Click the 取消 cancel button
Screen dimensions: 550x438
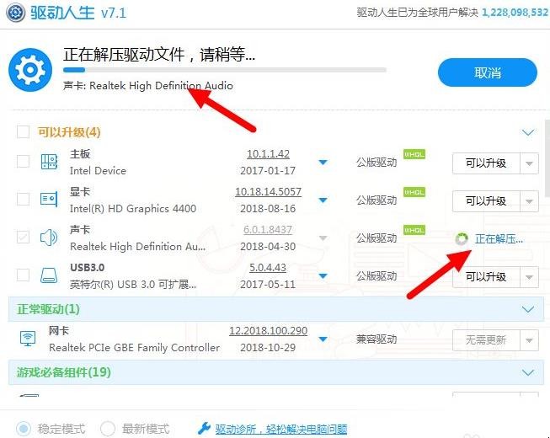[x=487, y=72]
